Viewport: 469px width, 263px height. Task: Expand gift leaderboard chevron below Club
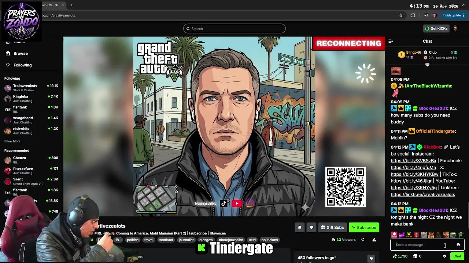pos(427,65)
